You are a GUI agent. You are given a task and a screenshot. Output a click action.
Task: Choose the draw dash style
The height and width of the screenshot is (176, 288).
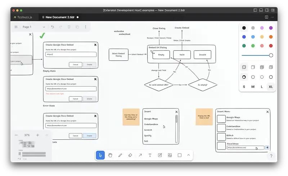point(244,77)
